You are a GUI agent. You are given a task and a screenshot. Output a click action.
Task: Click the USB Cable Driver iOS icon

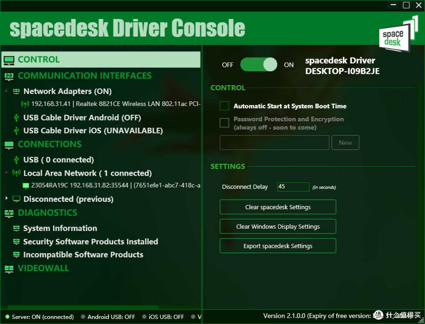pyautogui.click(x=16, y=130)
